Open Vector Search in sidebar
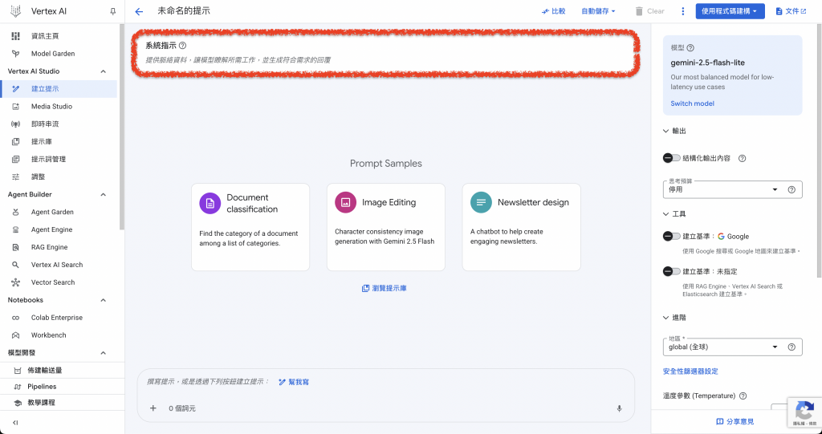This screenshot has width=822, height=434. [x=59, y=282]
